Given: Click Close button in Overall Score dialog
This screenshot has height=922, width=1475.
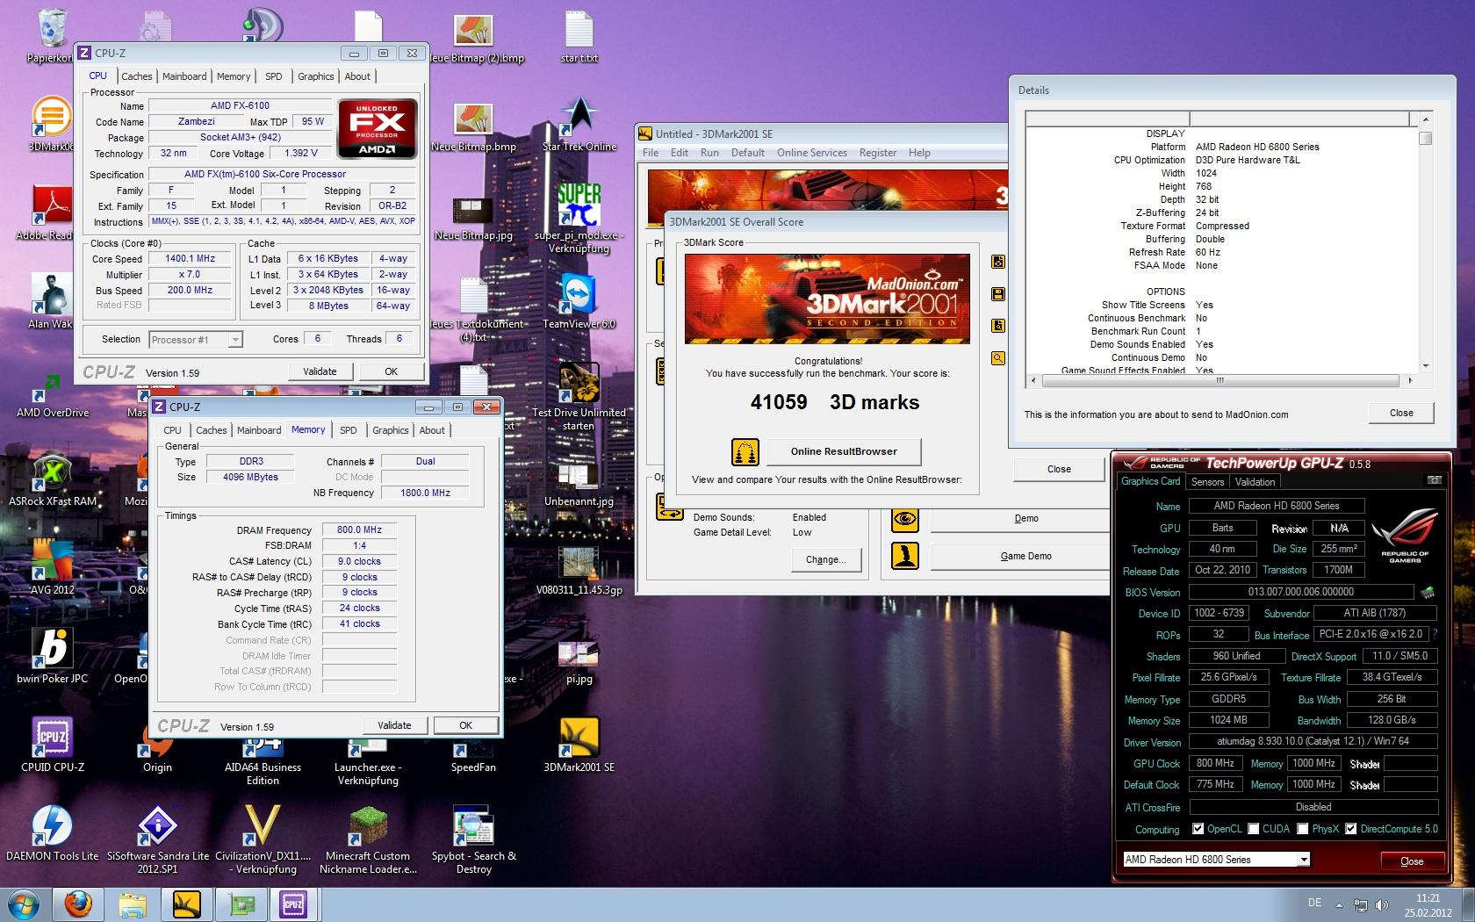Looking at the screenshot, I should click(x=1059, y=469).
